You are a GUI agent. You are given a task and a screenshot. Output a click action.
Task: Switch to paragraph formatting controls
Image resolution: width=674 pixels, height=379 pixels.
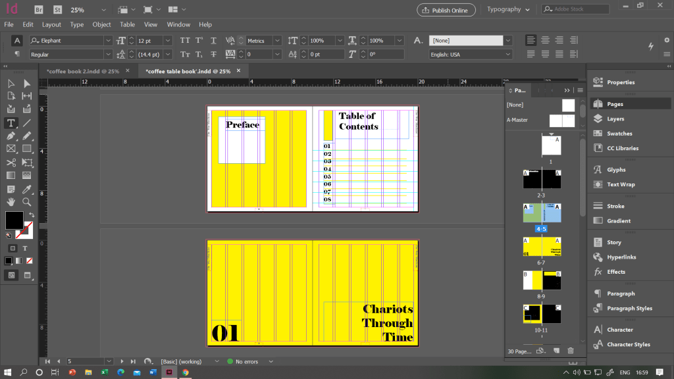point(17,54)
